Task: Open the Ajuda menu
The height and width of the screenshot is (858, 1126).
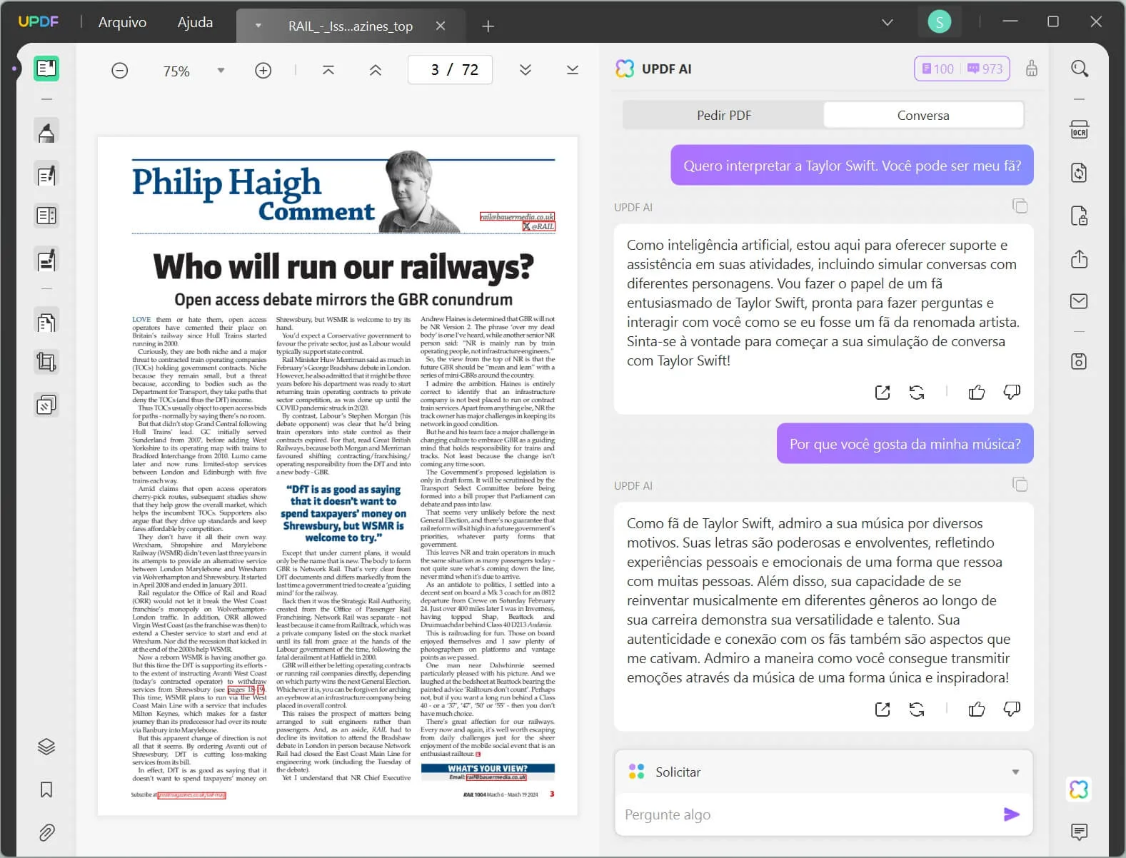Action: pyautogui.click(x=195, y=22)
